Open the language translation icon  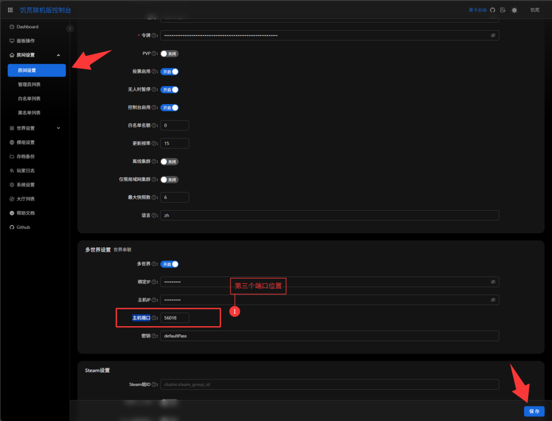pos(503,10)
